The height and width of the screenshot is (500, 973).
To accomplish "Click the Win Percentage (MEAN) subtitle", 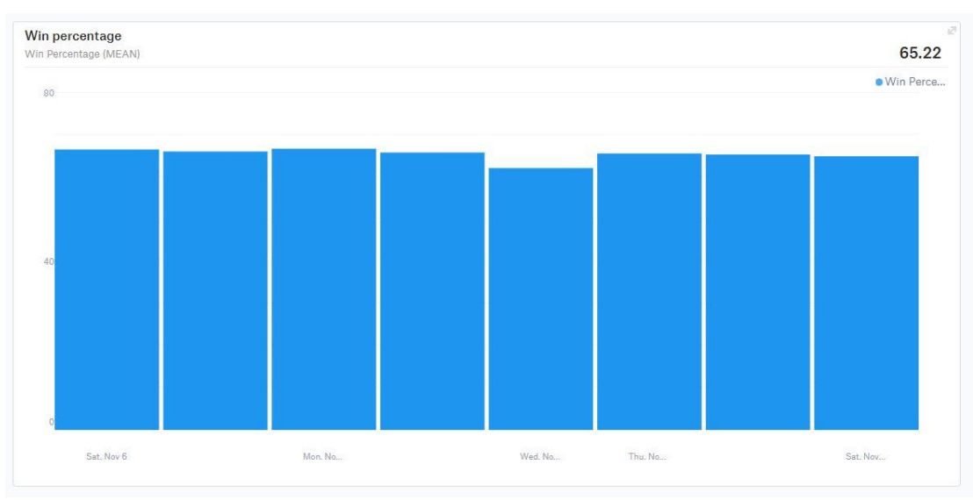I will pyautogui.click(x=83, y=54).
